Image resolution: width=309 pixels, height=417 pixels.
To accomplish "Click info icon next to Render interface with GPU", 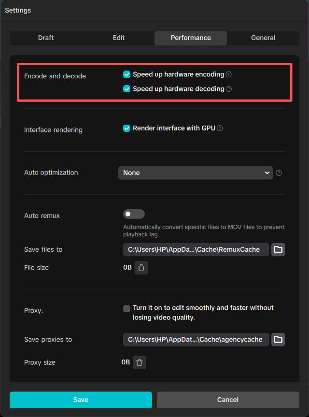I will click(220, 129).
